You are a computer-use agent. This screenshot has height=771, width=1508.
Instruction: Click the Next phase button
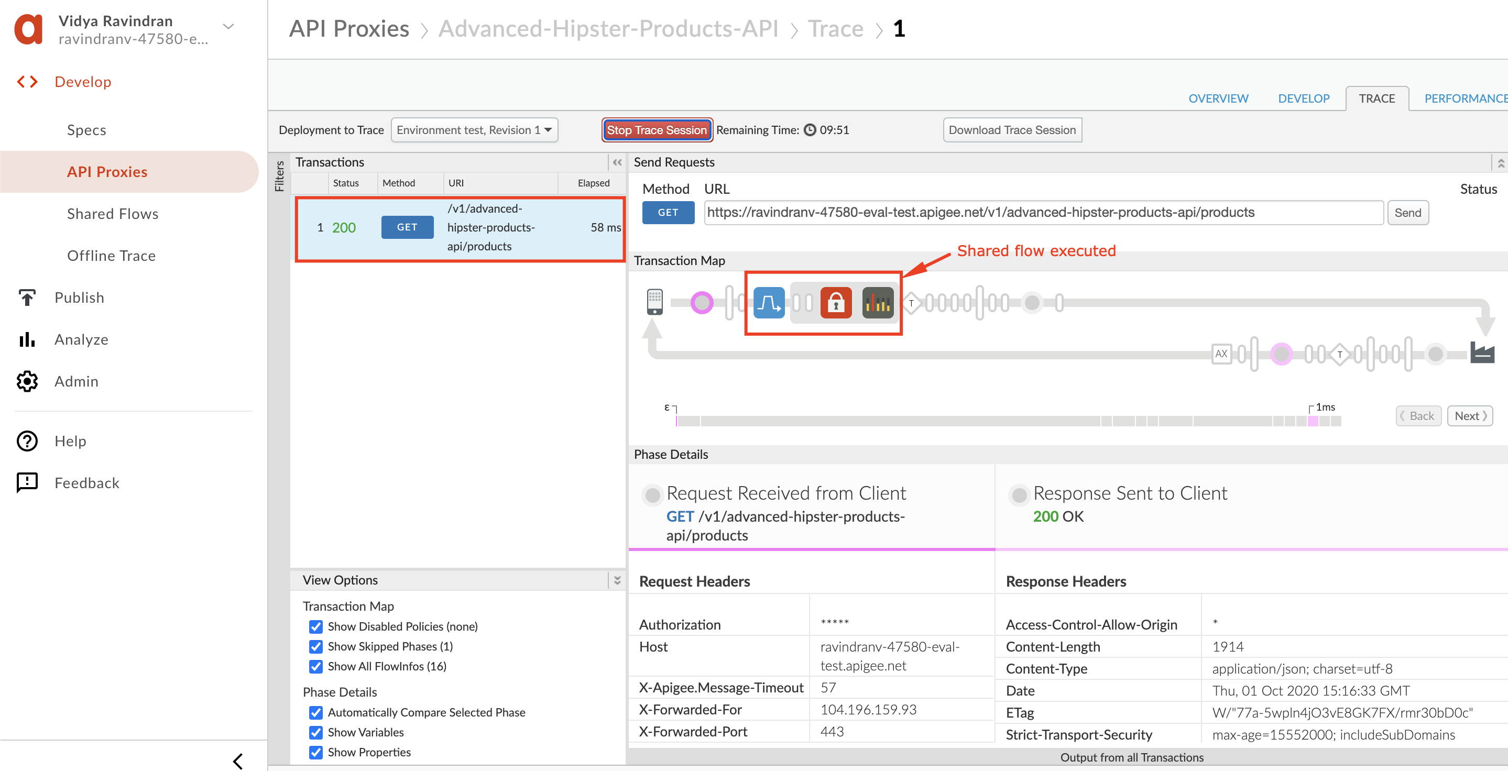1470,415
